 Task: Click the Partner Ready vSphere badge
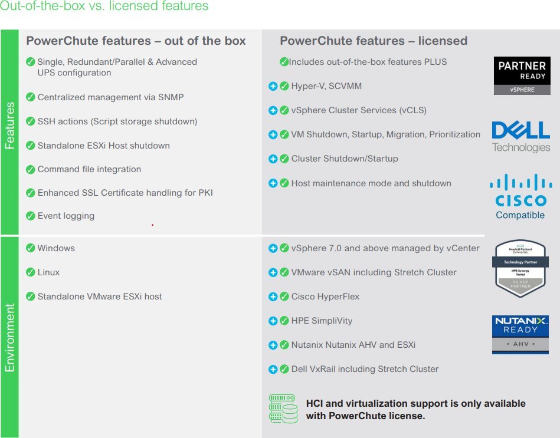point(522,75)
